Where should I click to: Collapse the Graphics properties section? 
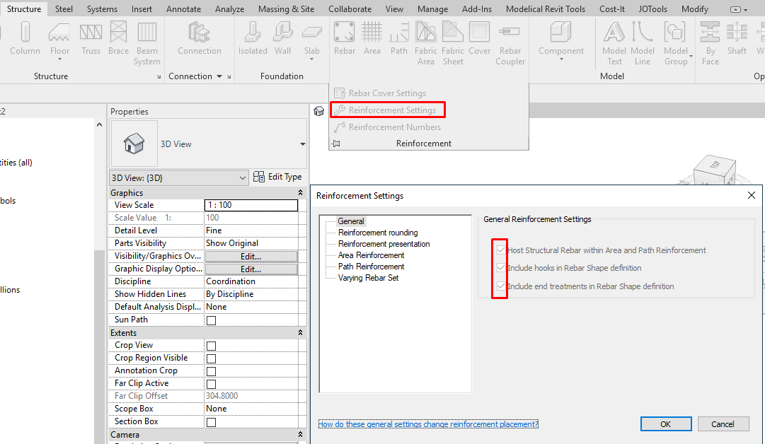pos(300,193)
